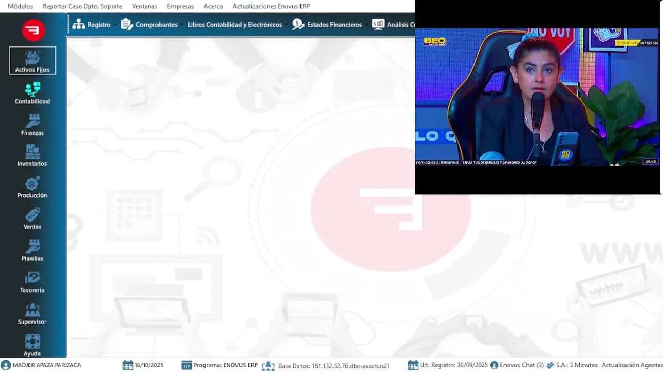The height and width of the screenshot is (372, 663).
Task: Open the Módulos menu
Action: (x=20, y=6)
